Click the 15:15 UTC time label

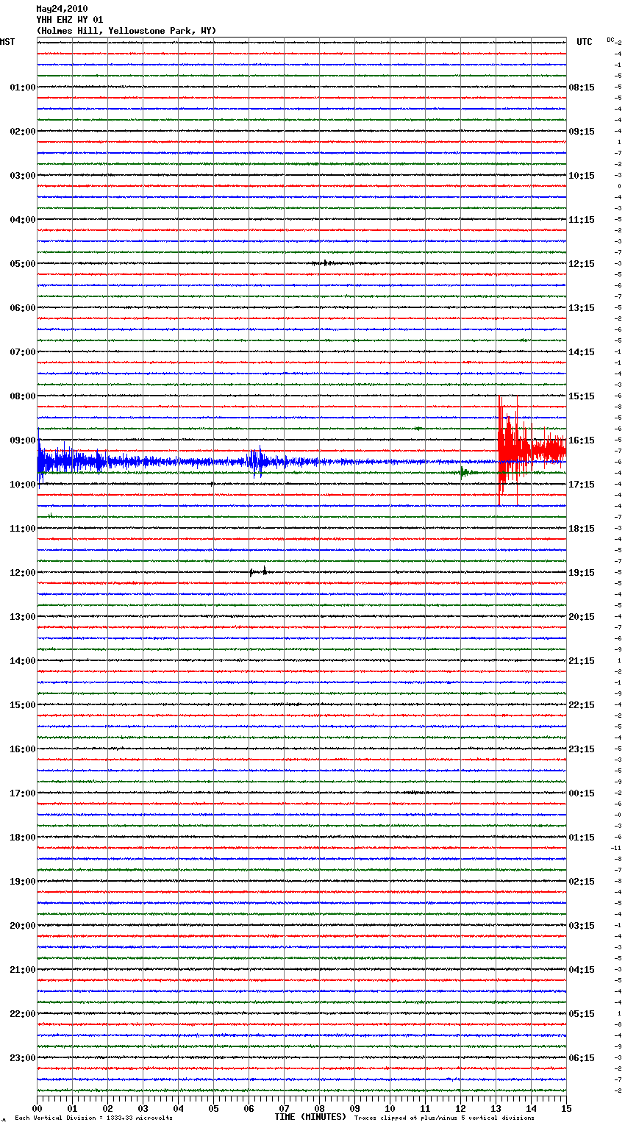582,396
